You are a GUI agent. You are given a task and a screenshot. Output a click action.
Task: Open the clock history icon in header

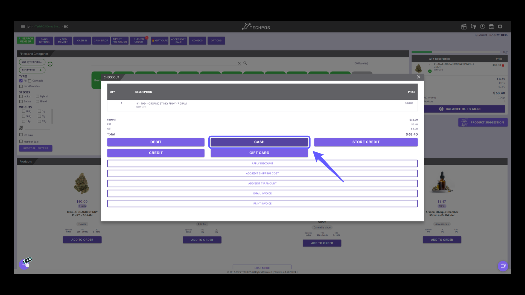(x=483, y=26)
